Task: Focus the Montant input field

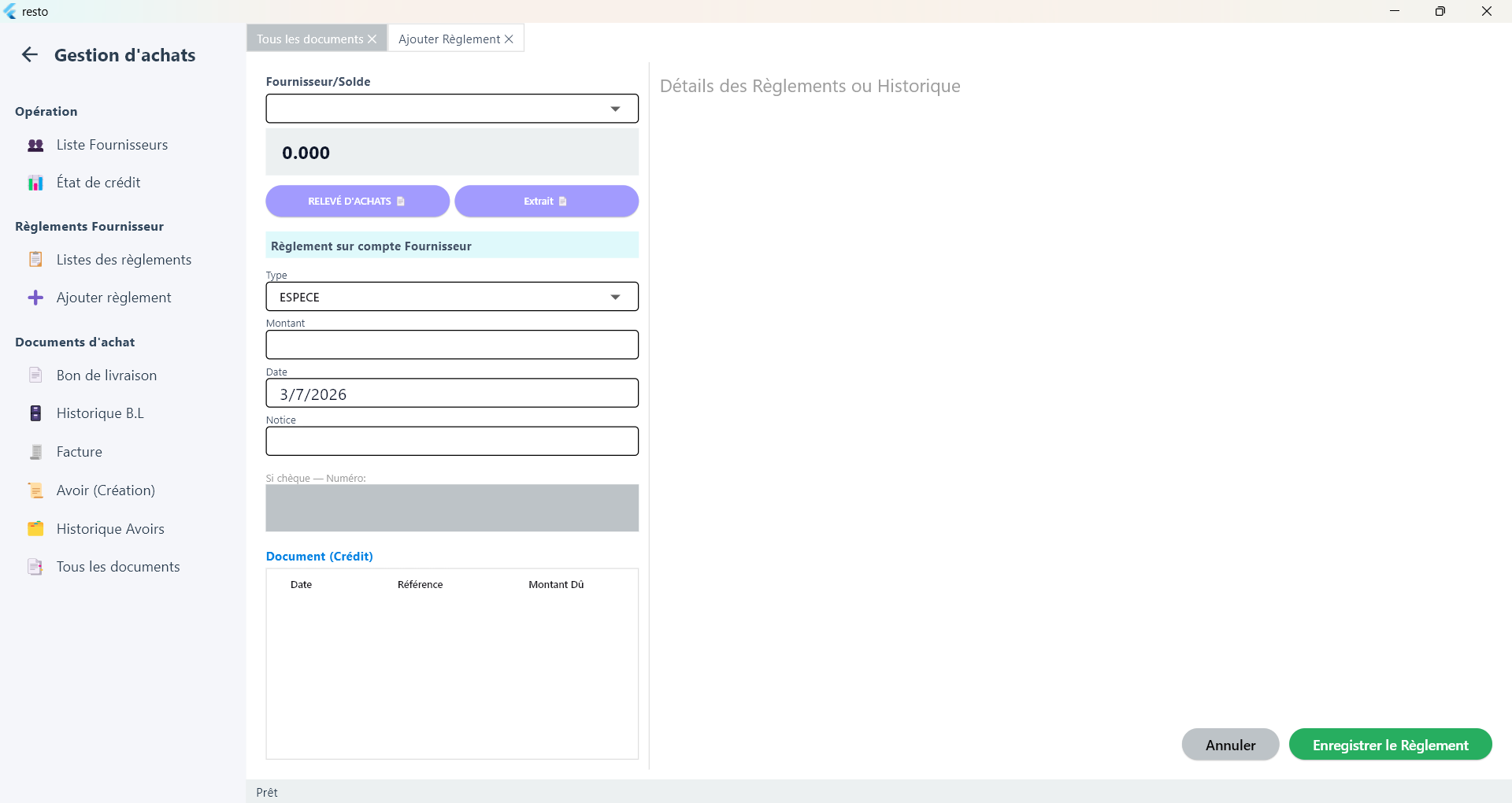Action: 452,345
